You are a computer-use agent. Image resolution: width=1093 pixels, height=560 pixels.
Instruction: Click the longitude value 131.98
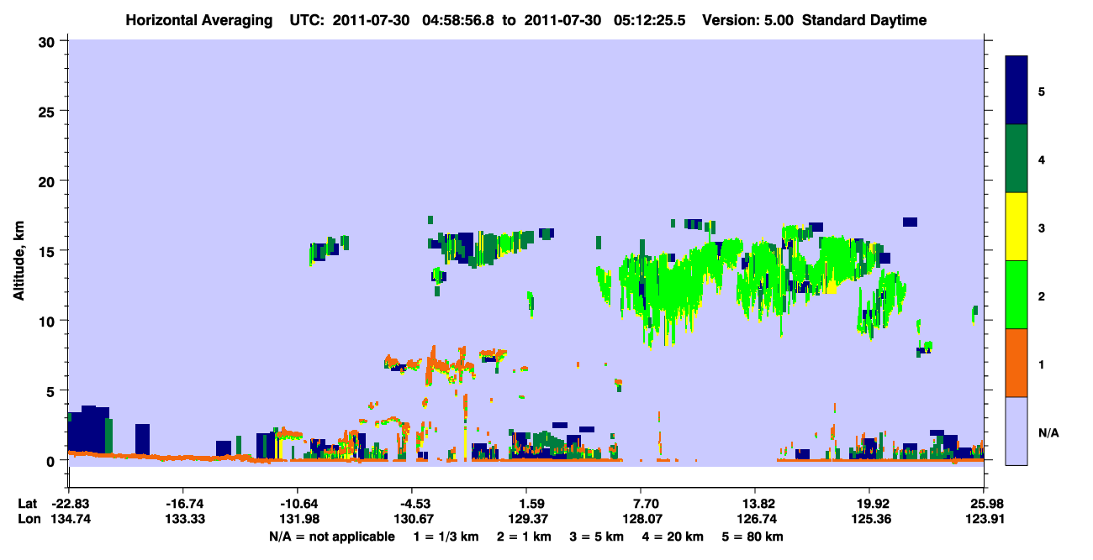297,519
